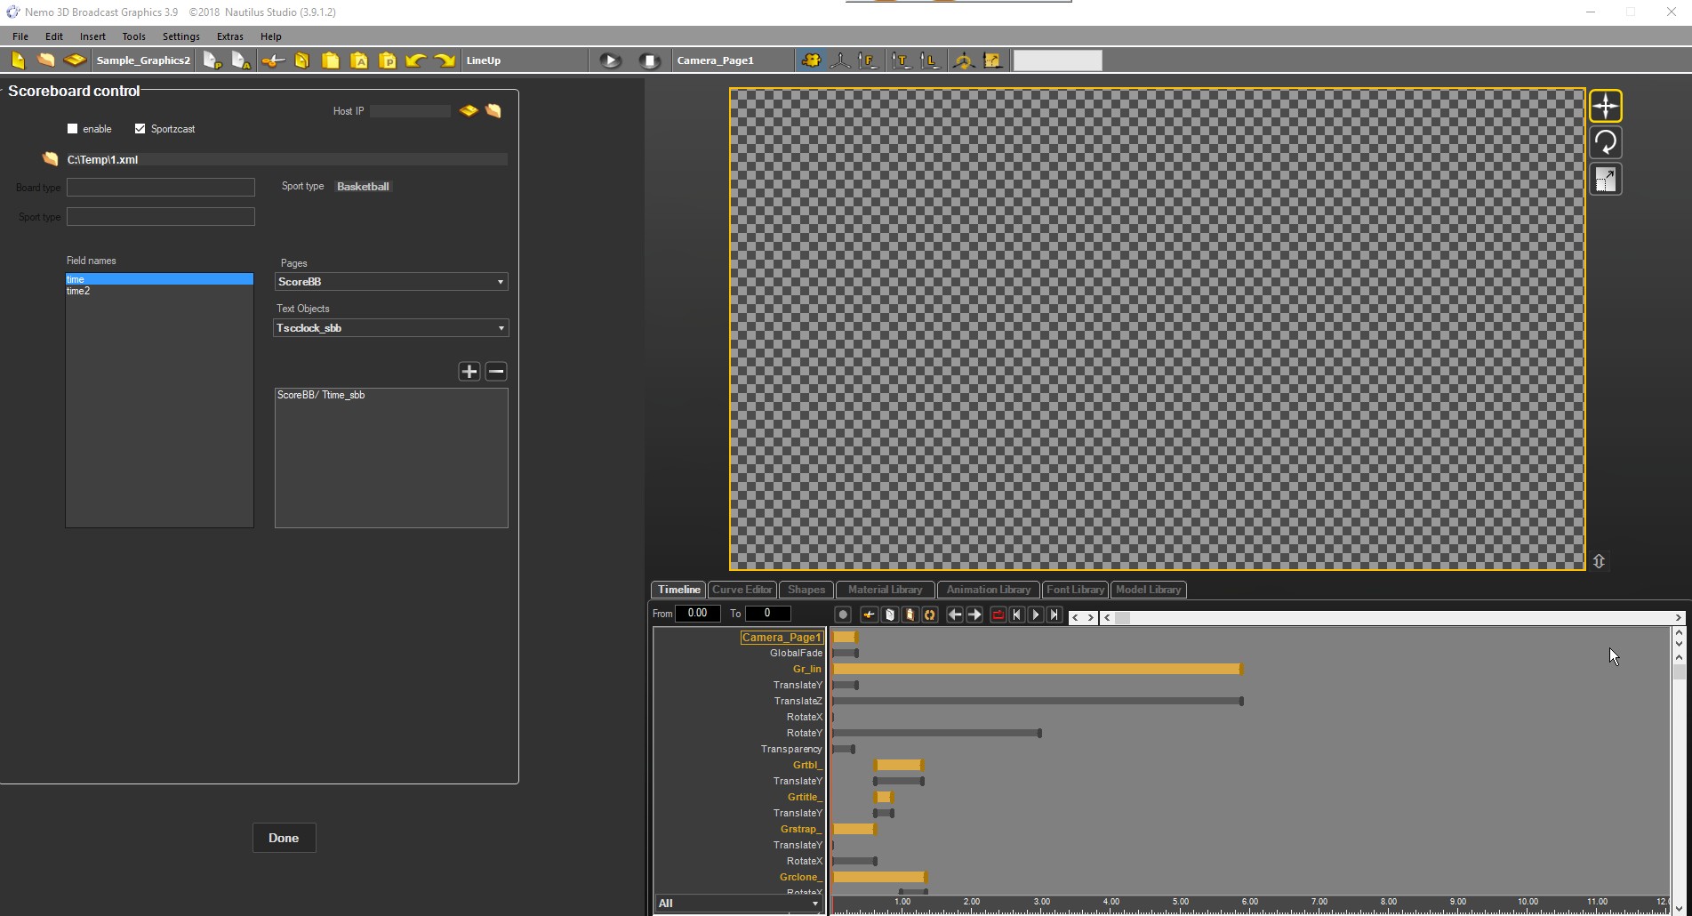Open the Pages dropdown showing ScoreBB
Image resolution: width=1692 pixels, height=916 pixels.
391,282
